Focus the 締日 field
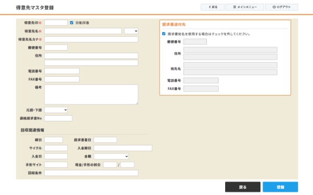Image resolution: width=313 pixels, height=195 pixels. click(x=54, y=140)
